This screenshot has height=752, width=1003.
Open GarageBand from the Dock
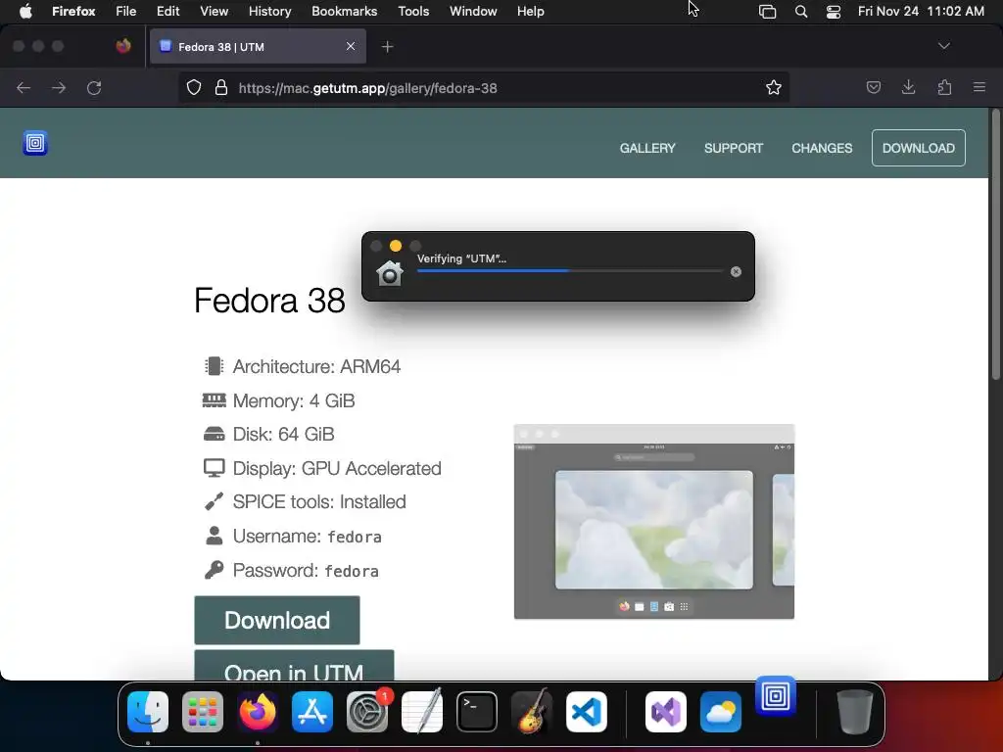[532, 712]
